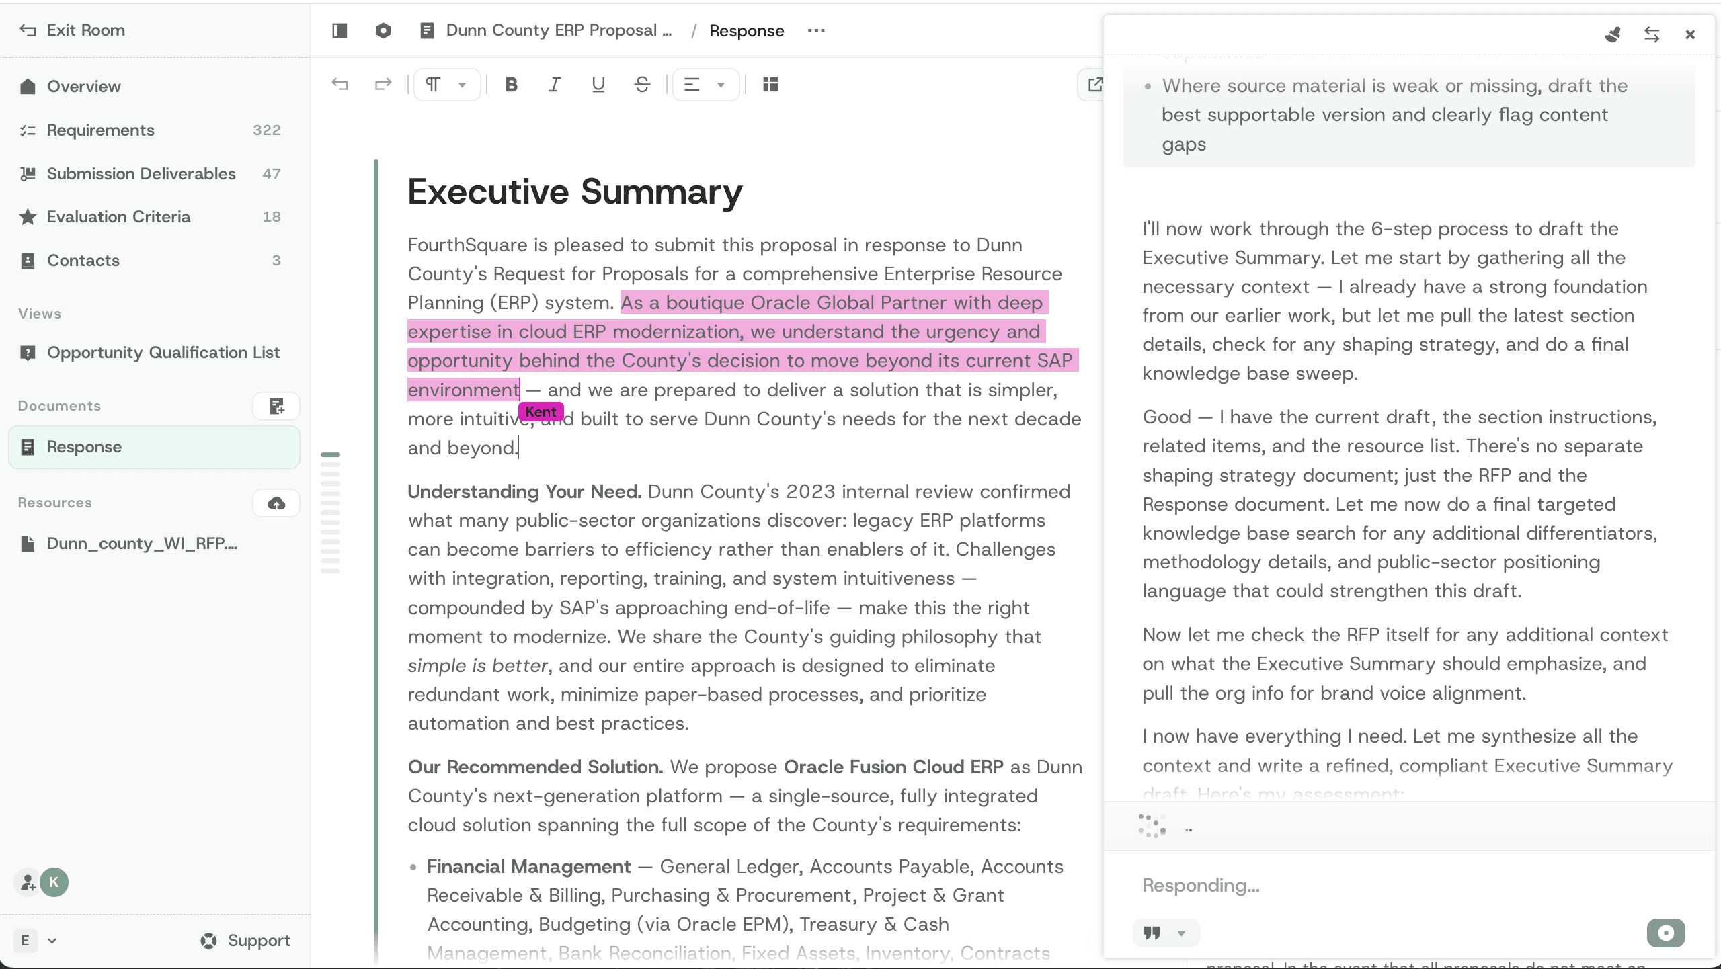Open the settings gear next to document title
Image resolution: width=1721 pixels, height=969 pixels.
coord(383,30)
